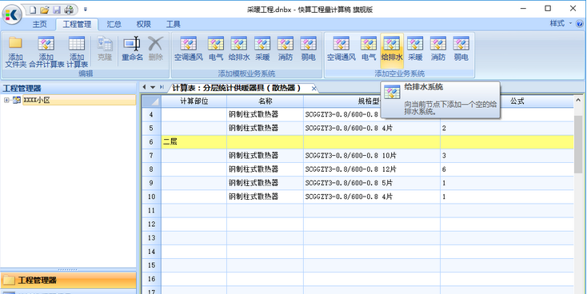The image size is (587, 294).
Task: Open the quick access toolbar customize dropdown
Action: [86, 10]
